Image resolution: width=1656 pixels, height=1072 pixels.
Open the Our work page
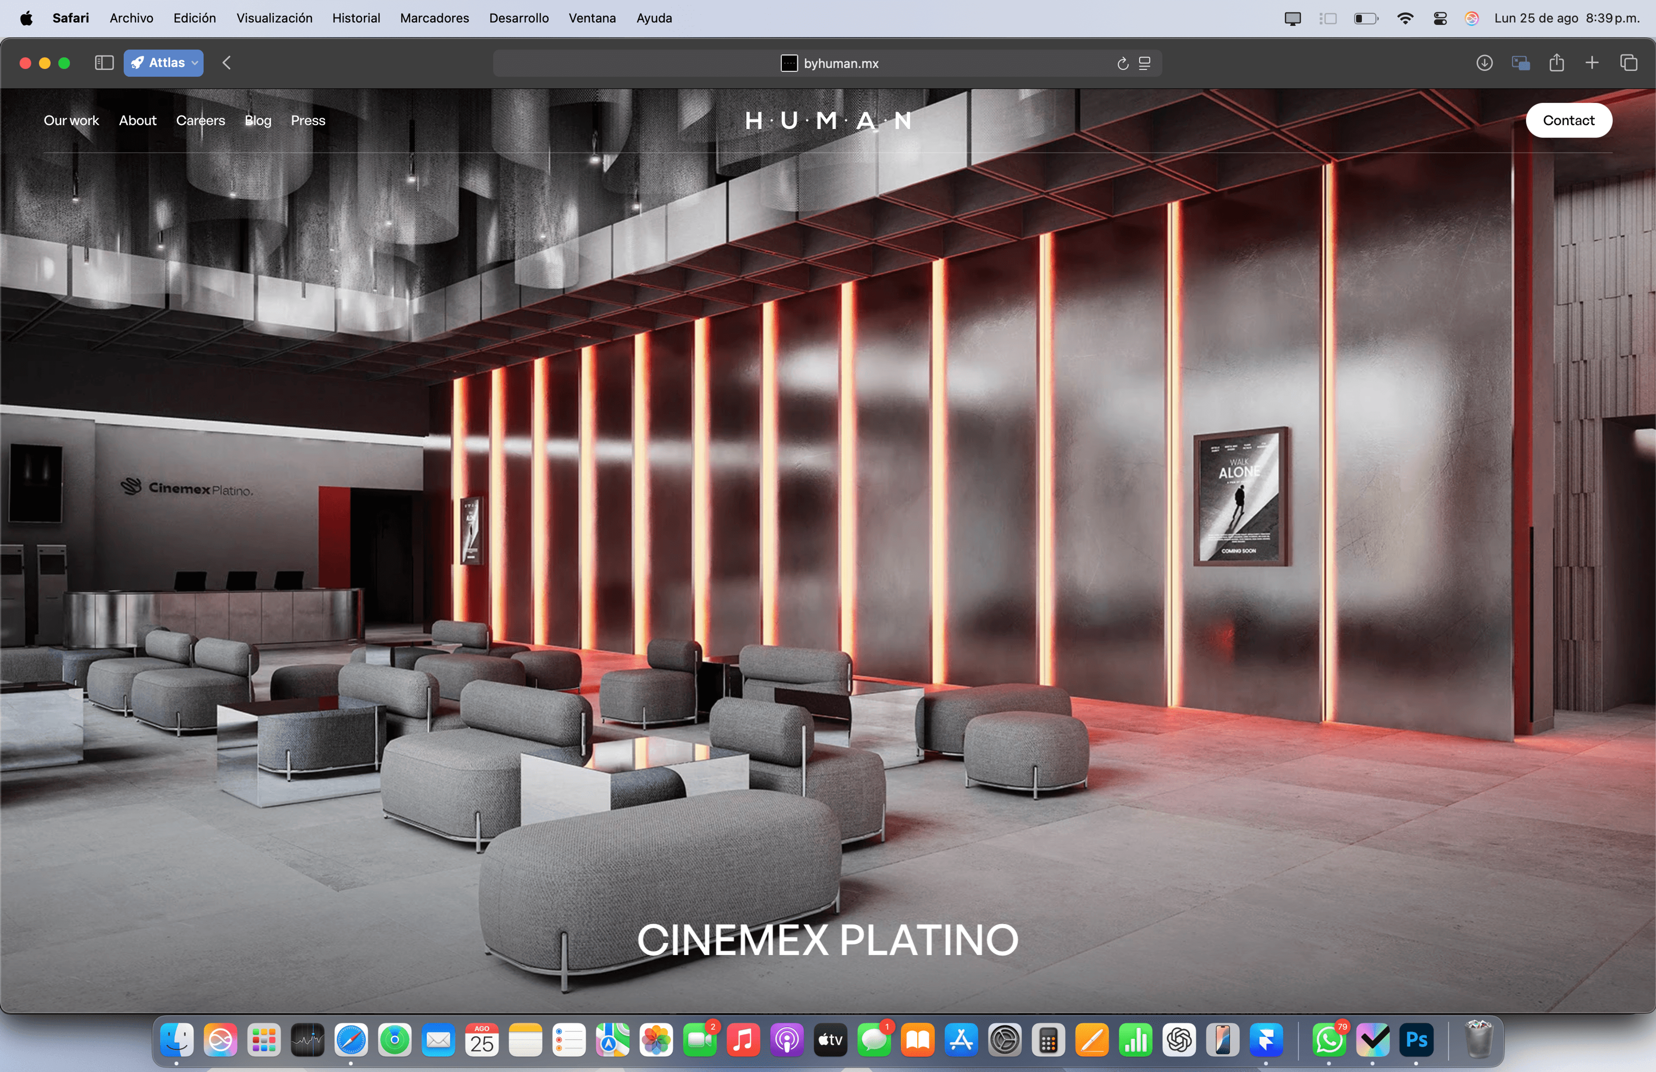point(72,120)
